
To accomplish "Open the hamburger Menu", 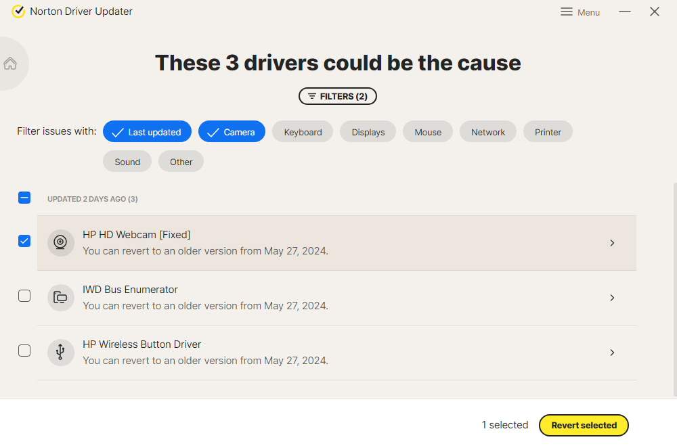I will tap(580, 12).
